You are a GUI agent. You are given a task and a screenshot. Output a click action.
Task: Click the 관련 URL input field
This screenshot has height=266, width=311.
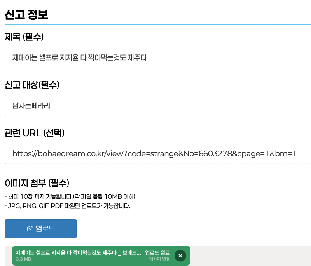pos(158,153)
